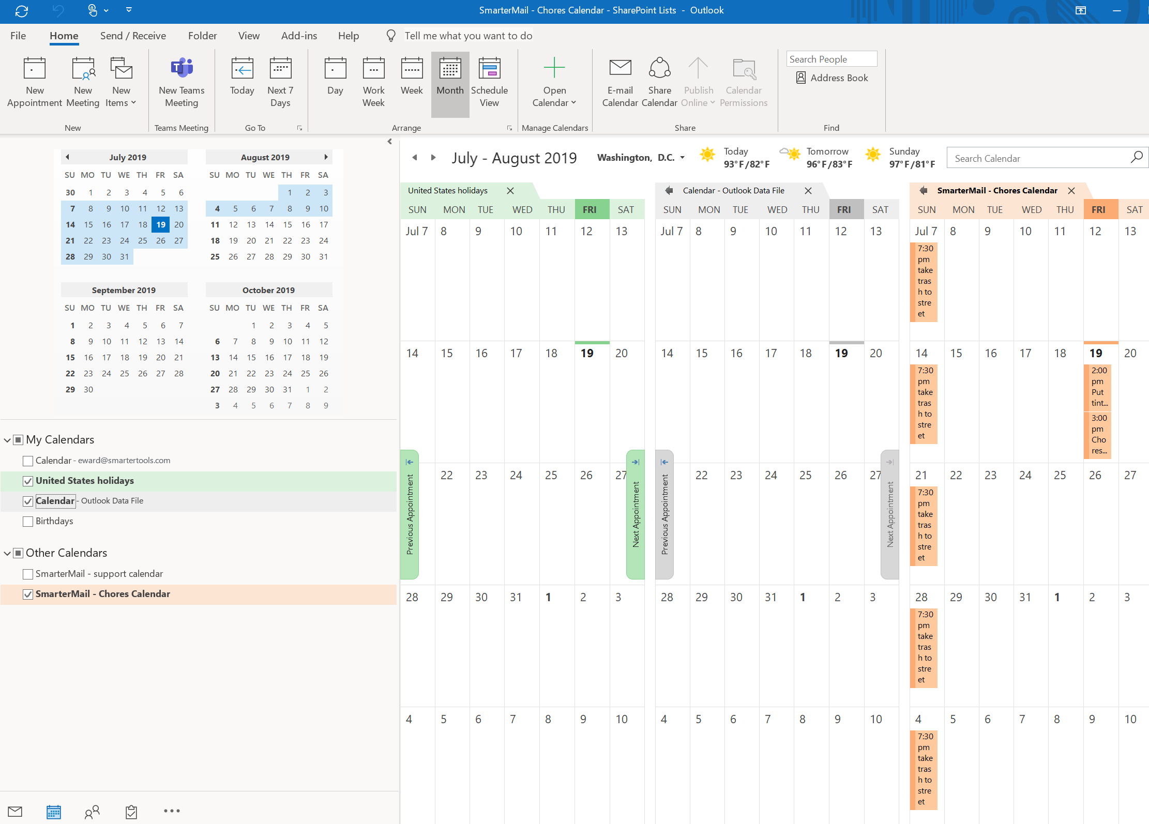Open the E-mail Calendar option

click(x=620, y=83)
